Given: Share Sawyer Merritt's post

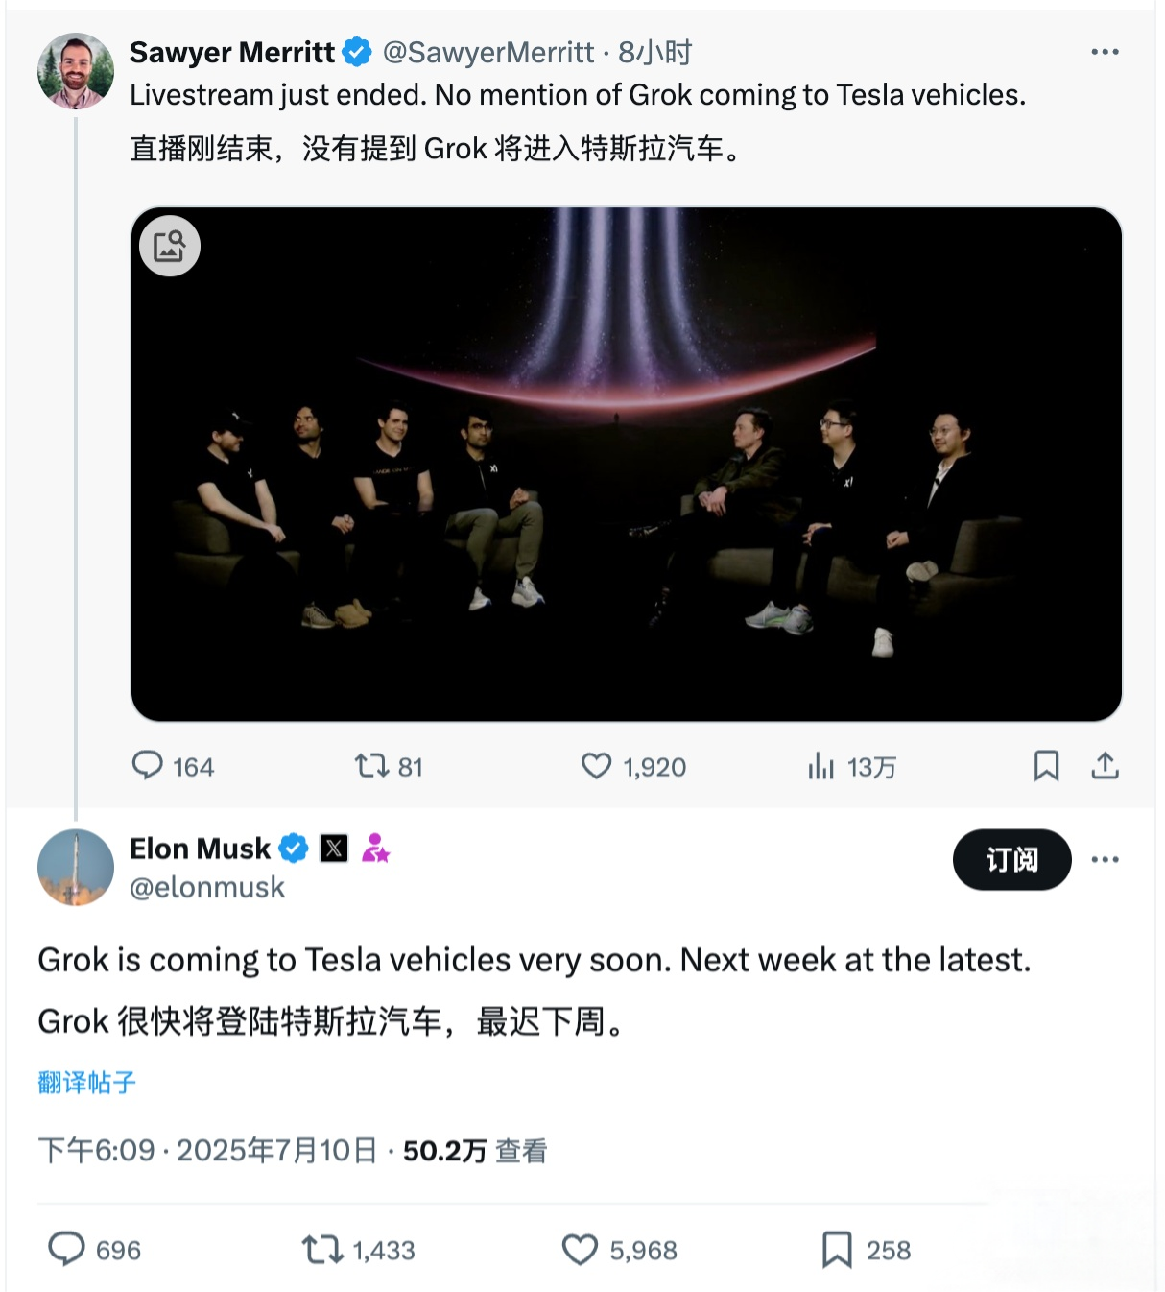Looking at the screenshot, I should coord(1105,766).
